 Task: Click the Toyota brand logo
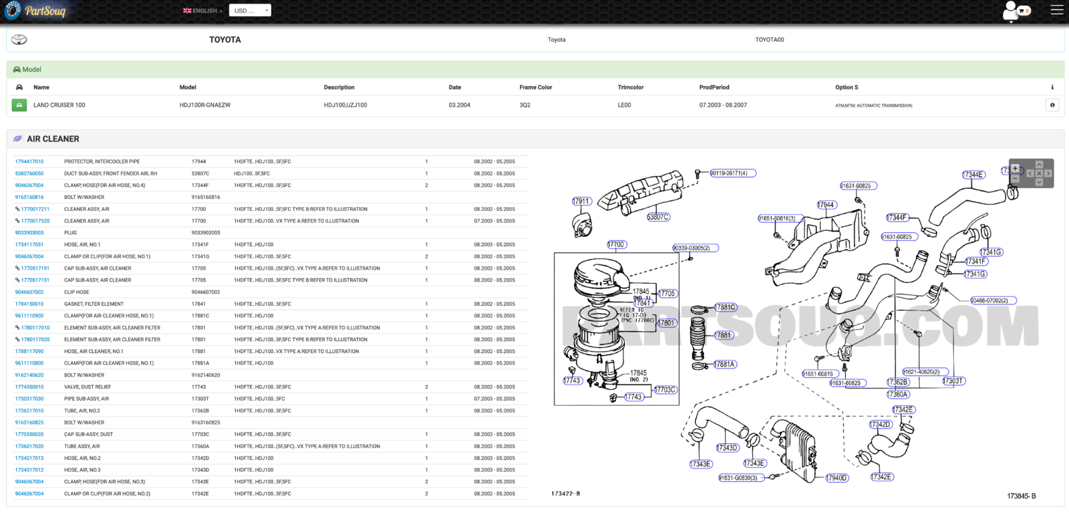(x=19, y=39)
